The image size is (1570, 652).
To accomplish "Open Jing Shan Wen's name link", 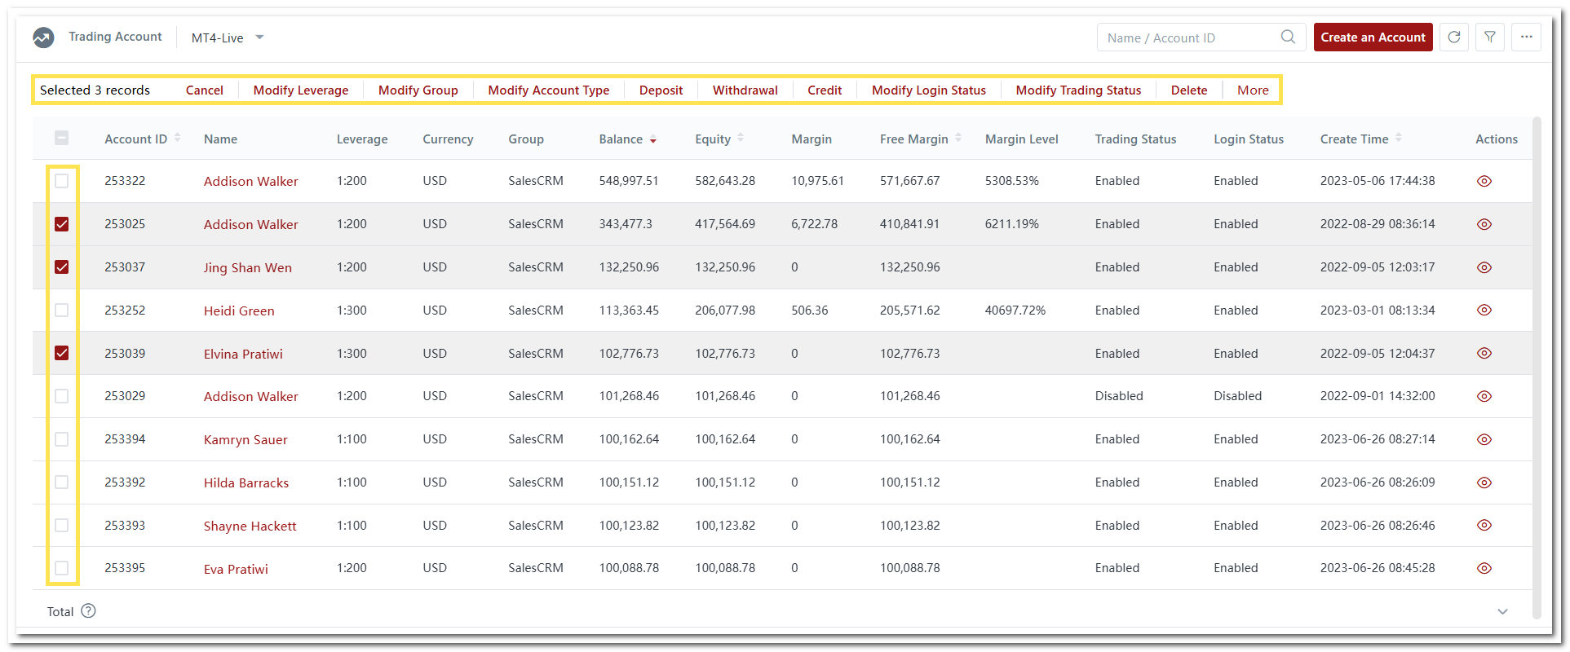I will click(247, 267).
